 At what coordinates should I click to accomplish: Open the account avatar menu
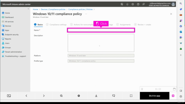click(173, 4)
